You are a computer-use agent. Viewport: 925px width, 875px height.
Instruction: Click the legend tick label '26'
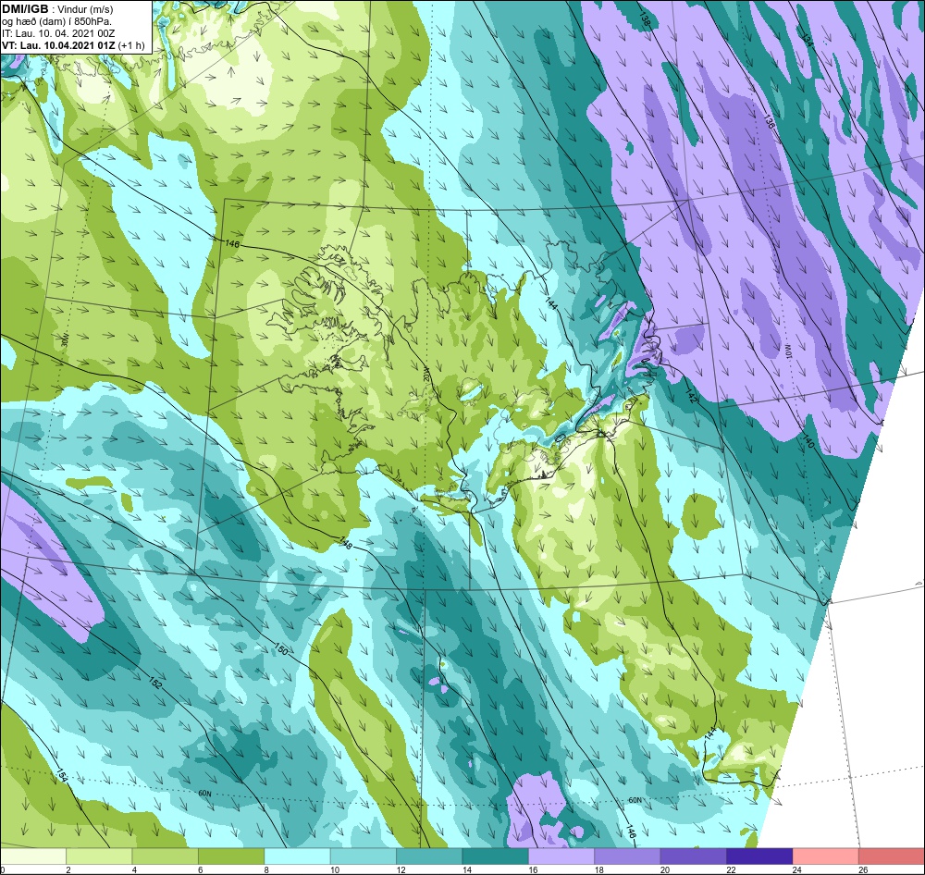[864, 869]
